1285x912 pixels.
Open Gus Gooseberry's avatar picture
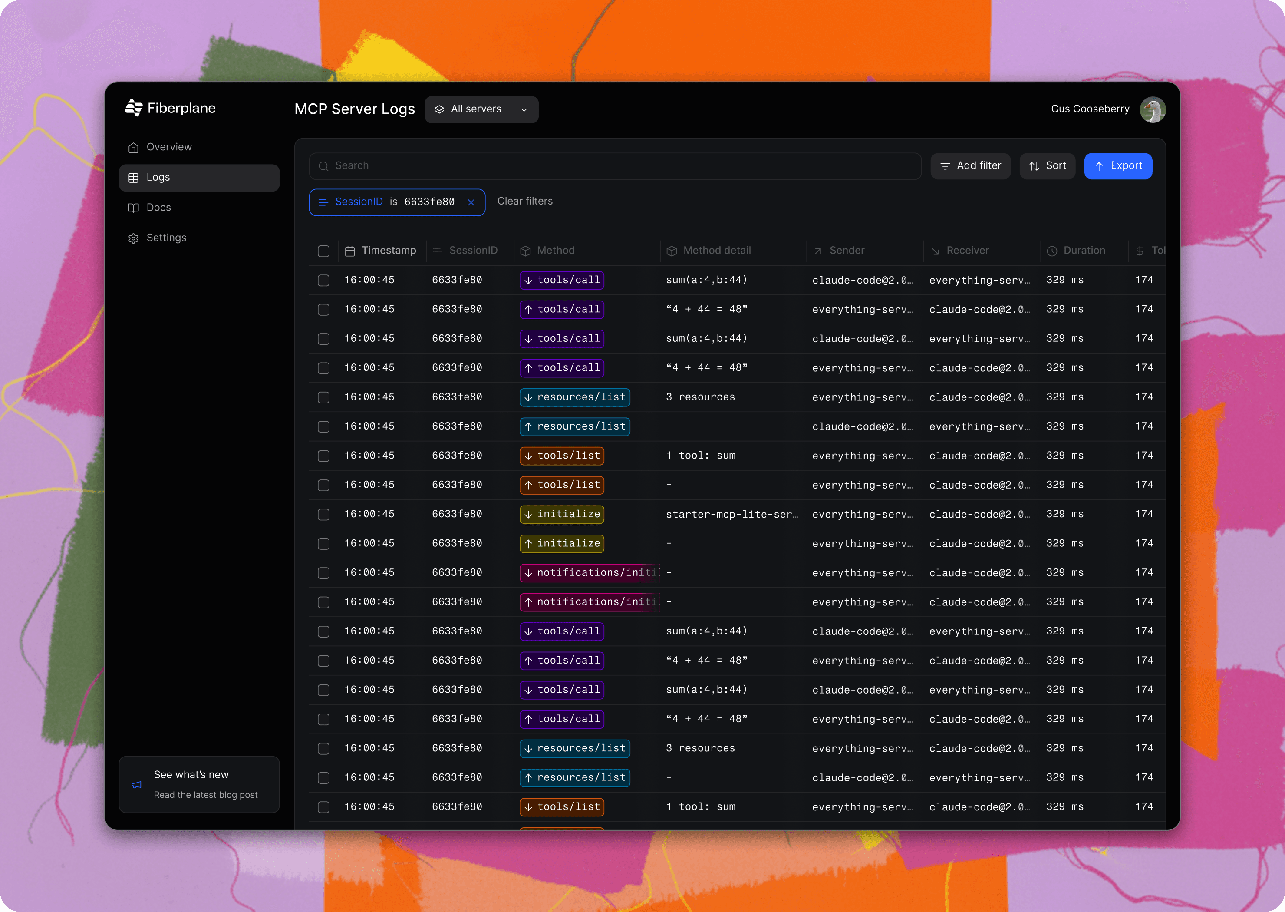tap(1152, 109)
